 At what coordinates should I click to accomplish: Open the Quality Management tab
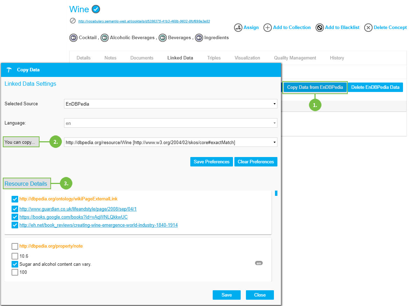295,58
